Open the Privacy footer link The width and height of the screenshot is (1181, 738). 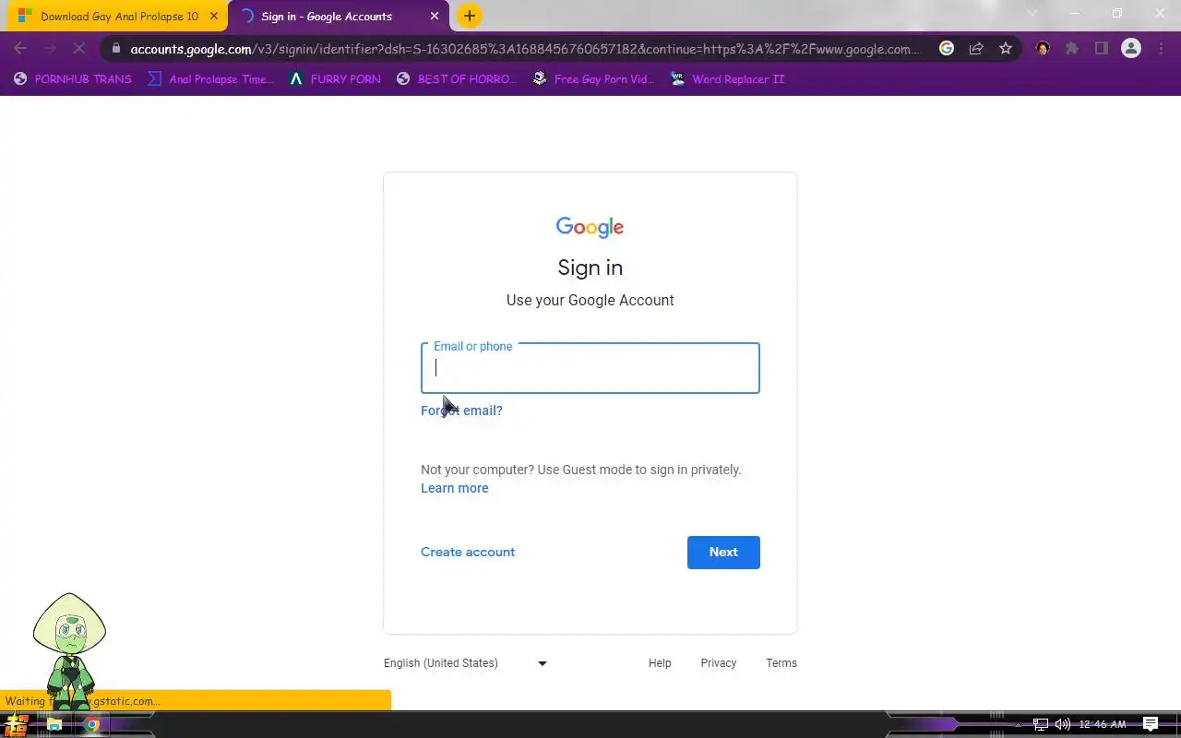[x=719, y=663]
